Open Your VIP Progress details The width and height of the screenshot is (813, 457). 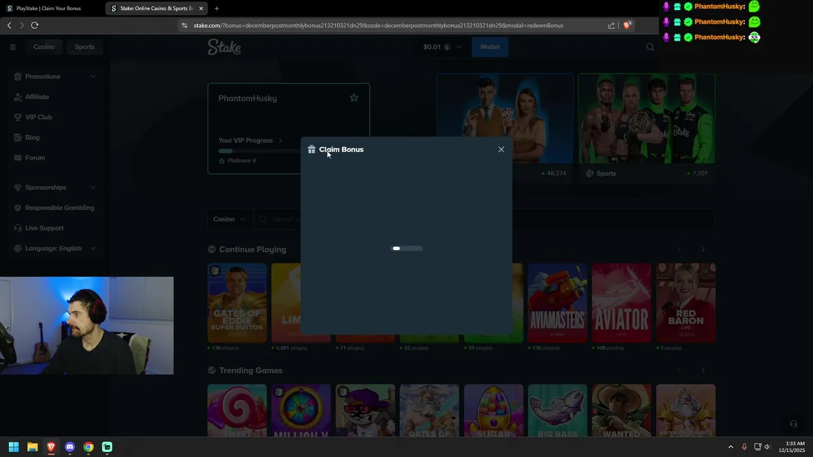click(250, 140)
